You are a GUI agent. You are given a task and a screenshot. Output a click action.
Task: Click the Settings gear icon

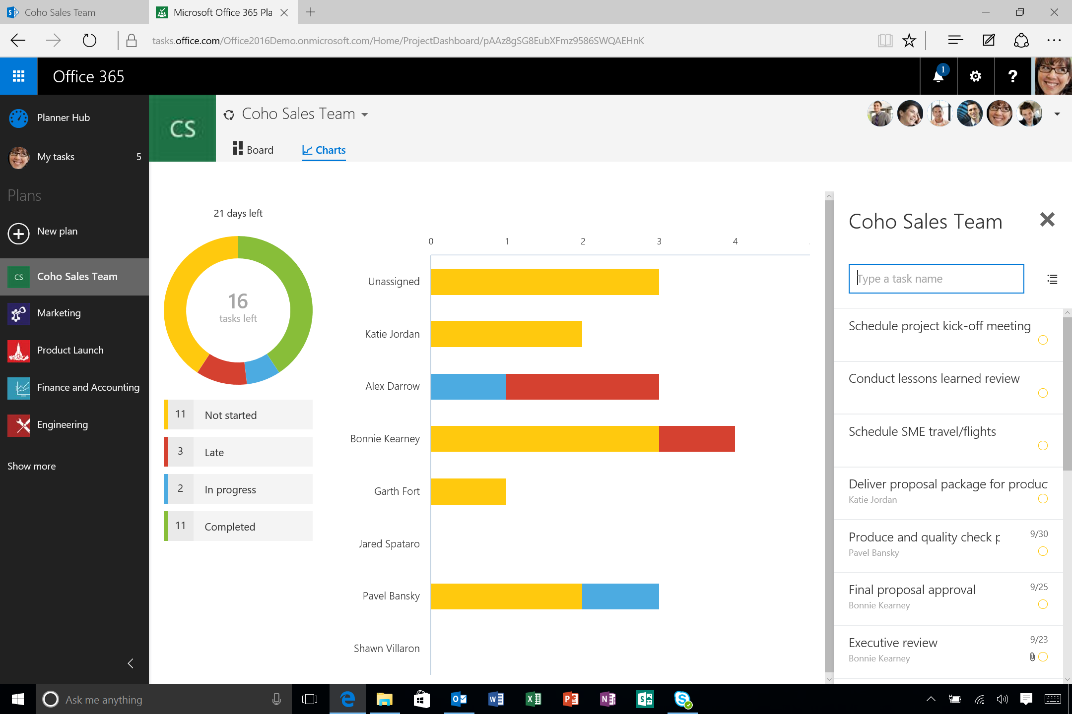[976, 76]
